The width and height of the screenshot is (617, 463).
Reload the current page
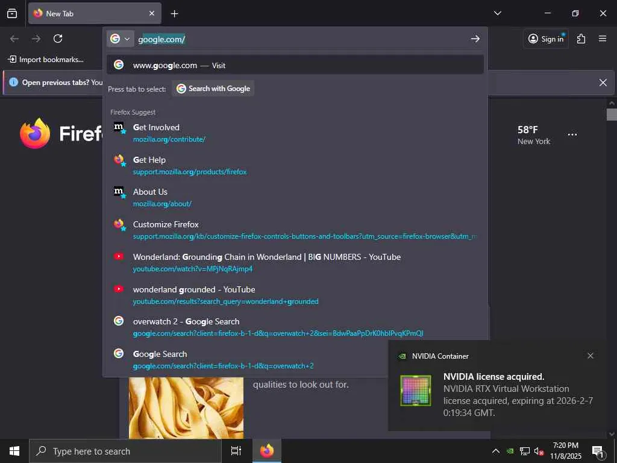coord(58,39)
